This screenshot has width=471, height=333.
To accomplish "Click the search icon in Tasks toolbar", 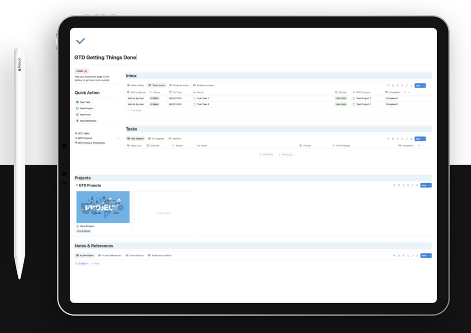I will [402, 139].
